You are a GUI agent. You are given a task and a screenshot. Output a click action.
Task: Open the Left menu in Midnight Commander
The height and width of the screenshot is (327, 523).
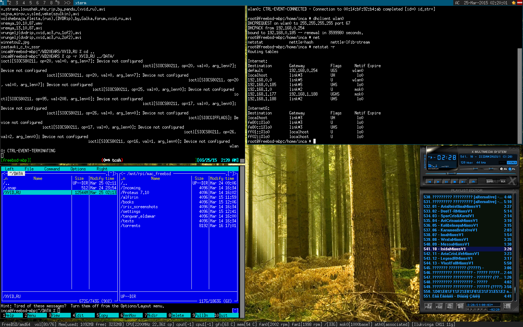tap(9, 169)
